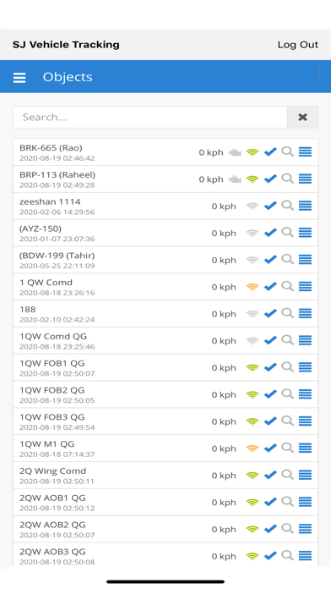Locate 1QW M1 QG with magnifier icon
Viewport: 331px width, 589px height.
click(288, 448)
